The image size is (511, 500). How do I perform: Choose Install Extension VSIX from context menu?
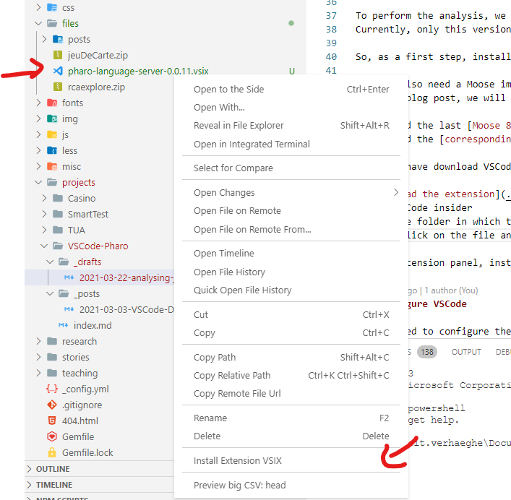291,460
